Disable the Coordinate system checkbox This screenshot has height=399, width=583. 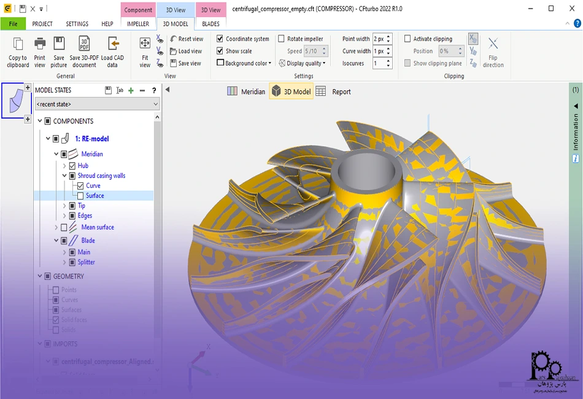(x=220, y=39)
